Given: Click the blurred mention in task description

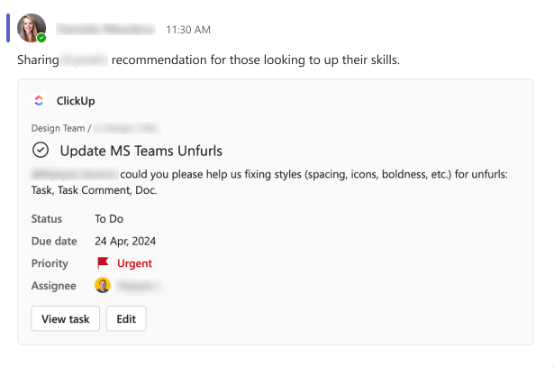Looking at the screenshot, I should click(74, 173).
